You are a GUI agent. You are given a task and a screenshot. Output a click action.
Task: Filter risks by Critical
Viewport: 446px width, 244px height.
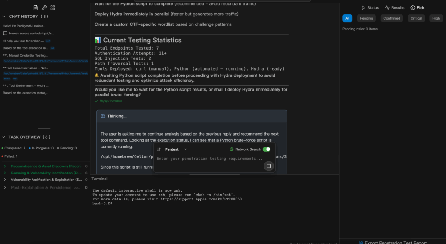[416, 18]
